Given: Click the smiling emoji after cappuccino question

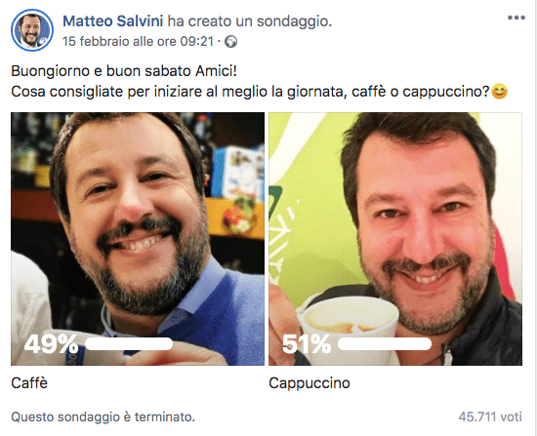Looking at the screenshot, I should pos(499,92).
